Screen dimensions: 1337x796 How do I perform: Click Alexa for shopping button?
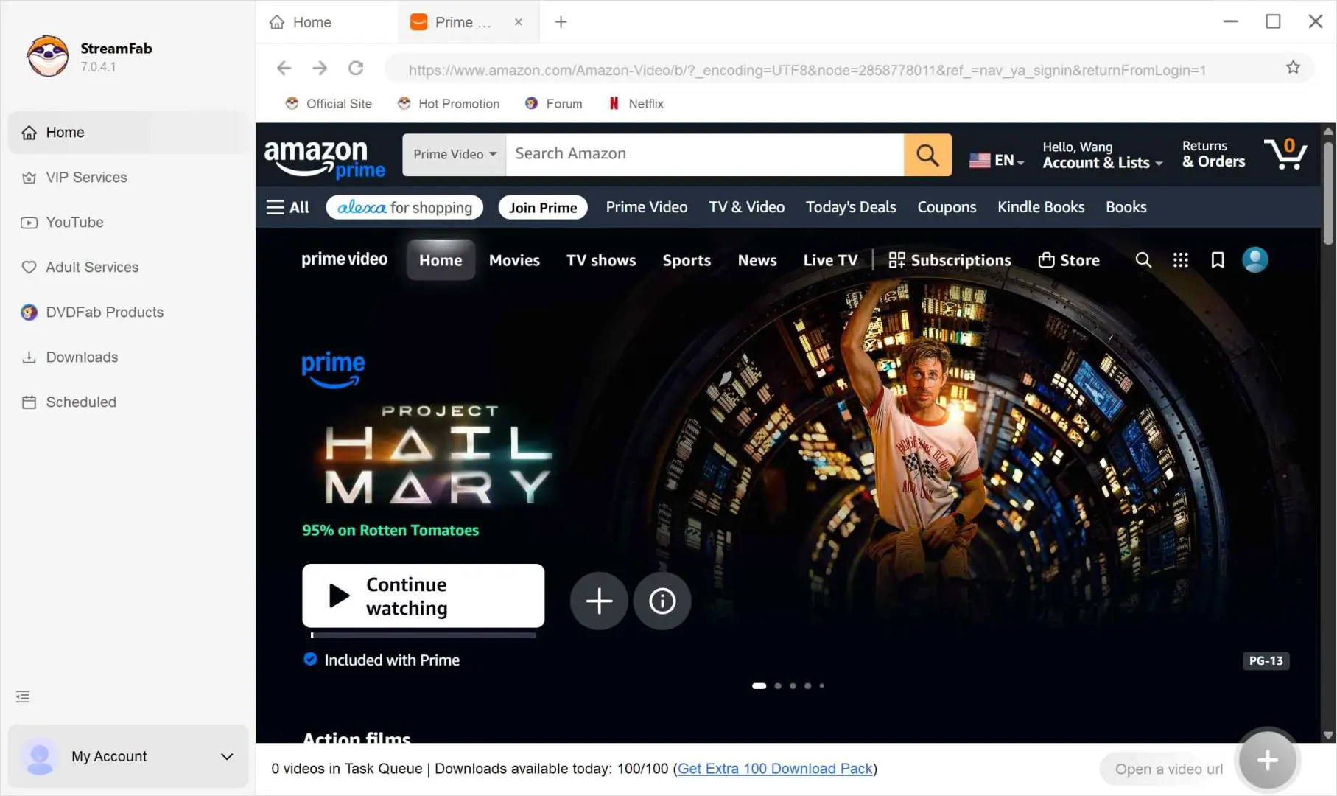[x=404, y=208]
